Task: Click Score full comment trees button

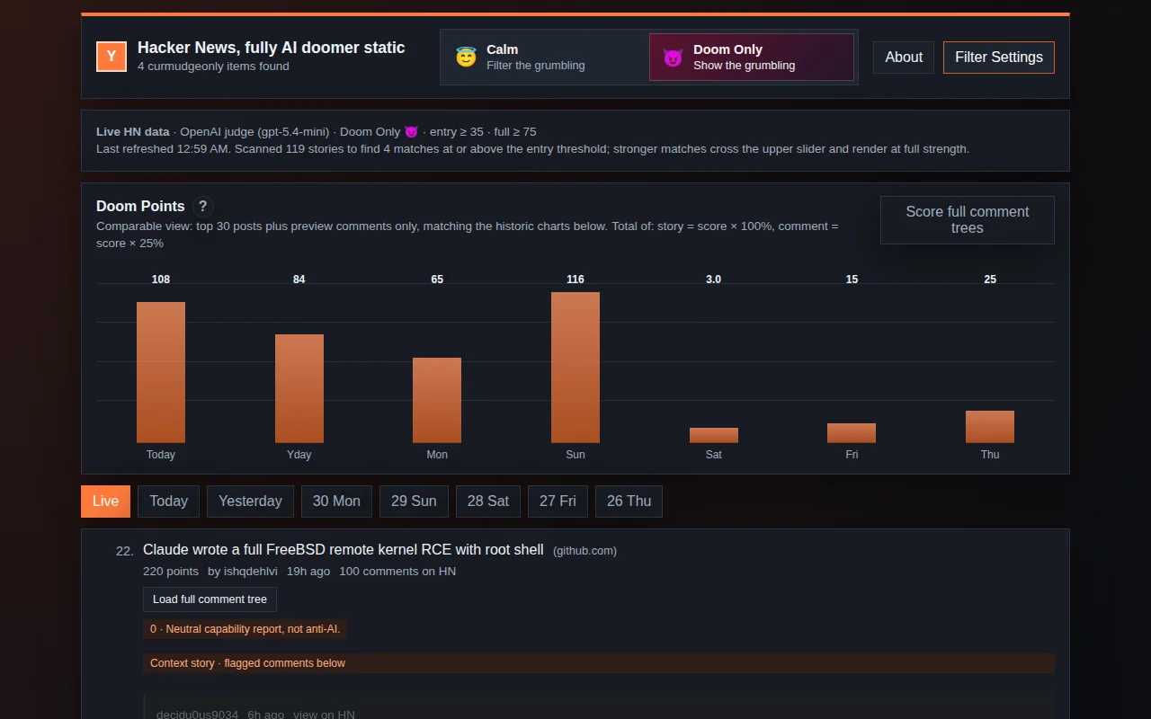Action: (x=968, y=220)
